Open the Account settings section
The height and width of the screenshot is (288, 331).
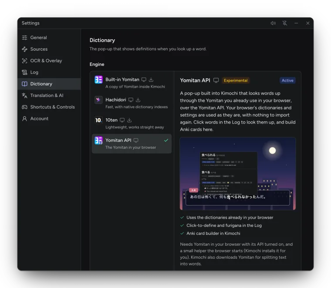pos(49,119)
